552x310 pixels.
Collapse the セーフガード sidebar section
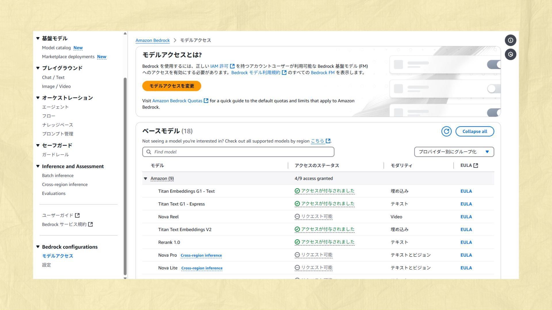(38, 145)
